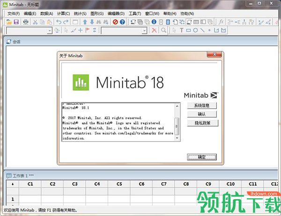Image resolution: width=281 pixels, height=216 pixels.
Task: Open the 数据(A) menu
Action: [x=46, y=14]
